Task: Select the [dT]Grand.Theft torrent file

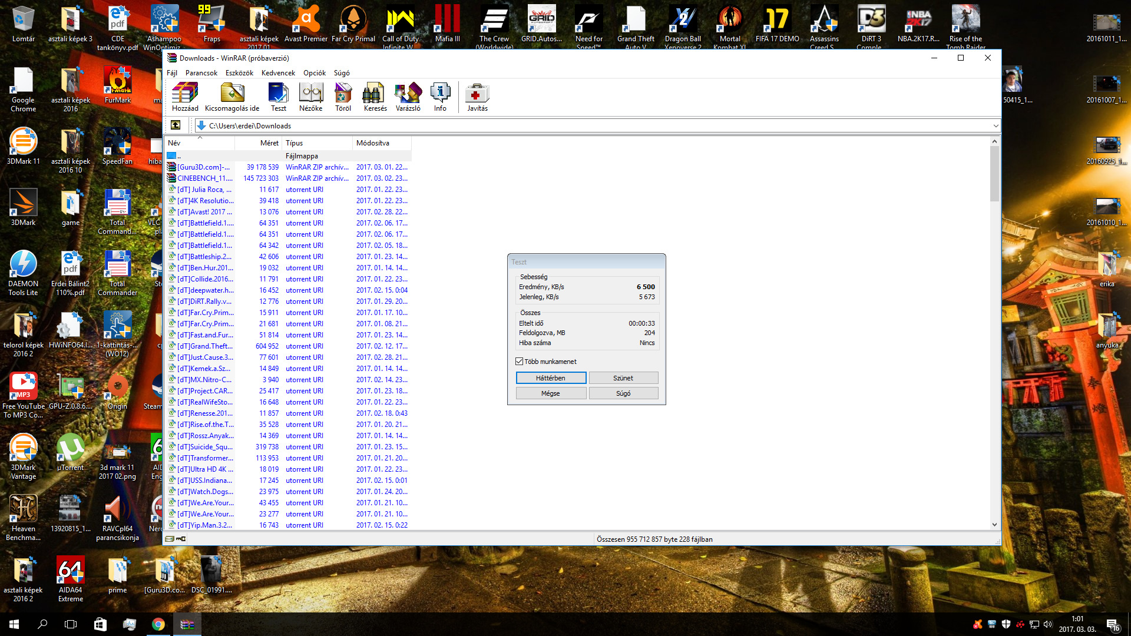Action: [288, 346]
